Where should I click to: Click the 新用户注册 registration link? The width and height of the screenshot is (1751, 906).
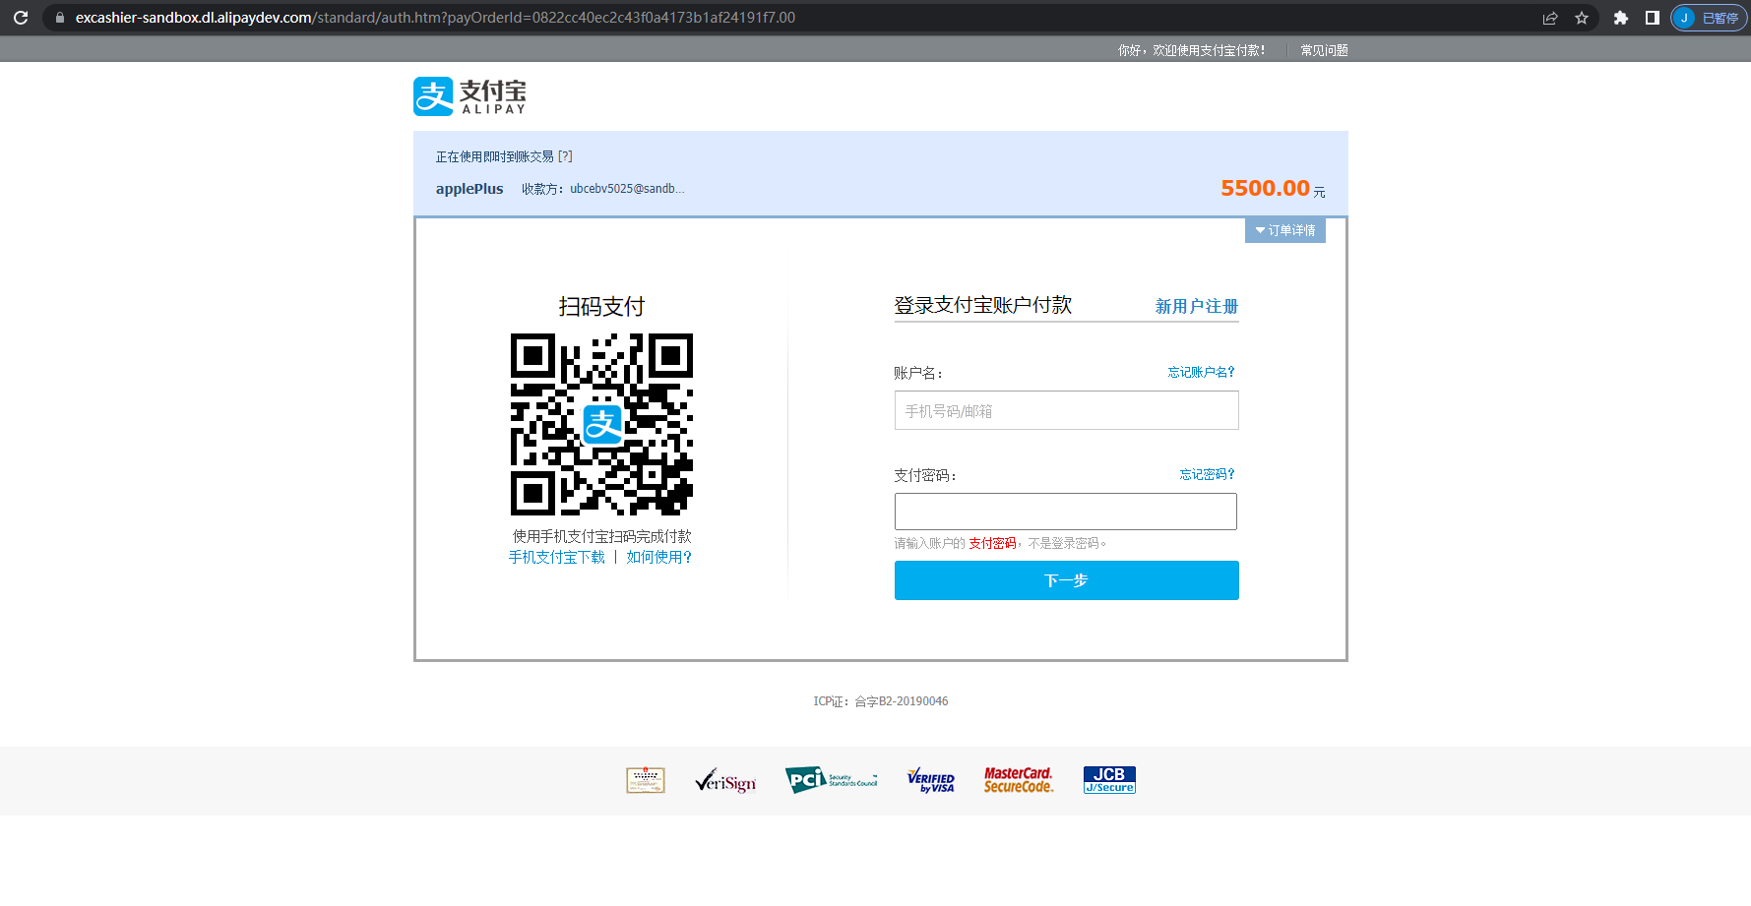click(1197, 306)
